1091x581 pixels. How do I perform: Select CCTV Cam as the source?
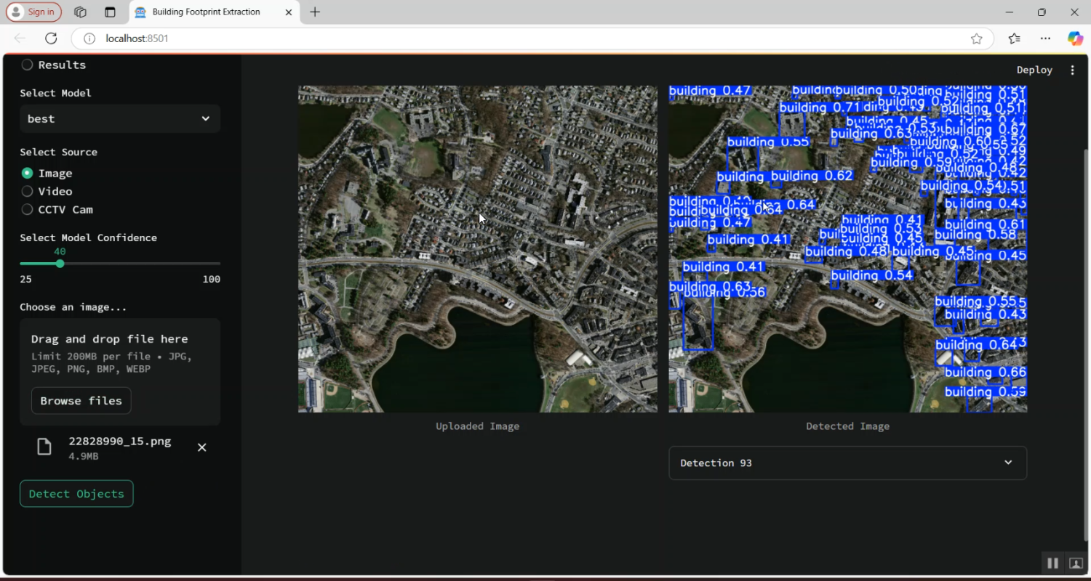tap(28, 209)
